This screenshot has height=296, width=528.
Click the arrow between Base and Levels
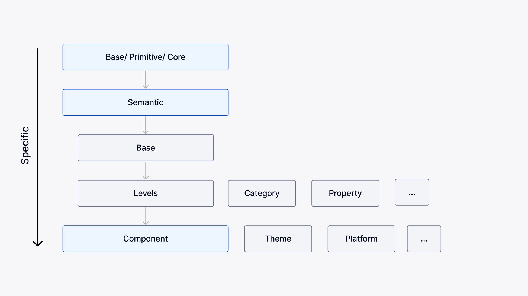tap(146, 170)
